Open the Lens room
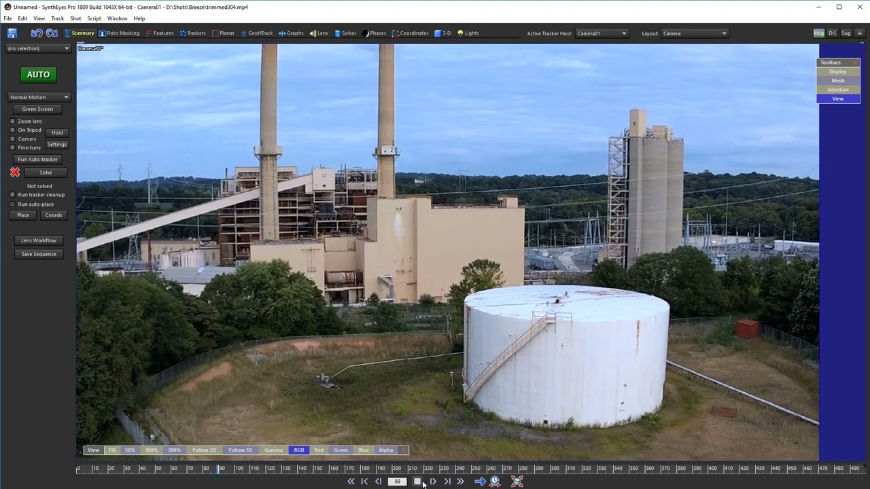 (318, 33)
